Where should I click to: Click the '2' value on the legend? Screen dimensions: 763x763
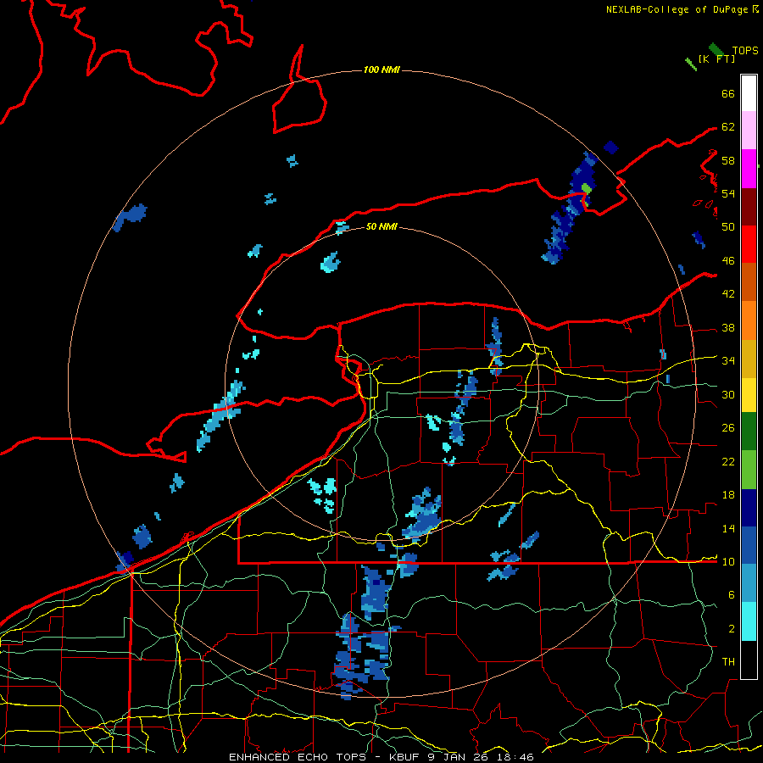[732, 628]
